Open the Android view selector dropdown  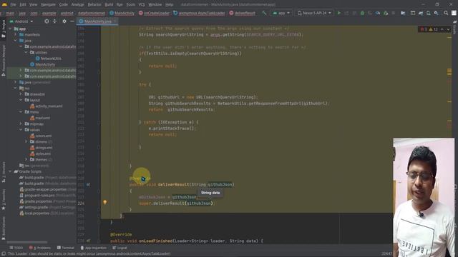pos(21,21)
